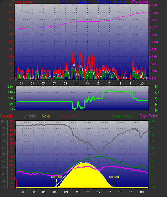Click the 'Max solar' legend label

pos(69,116)
